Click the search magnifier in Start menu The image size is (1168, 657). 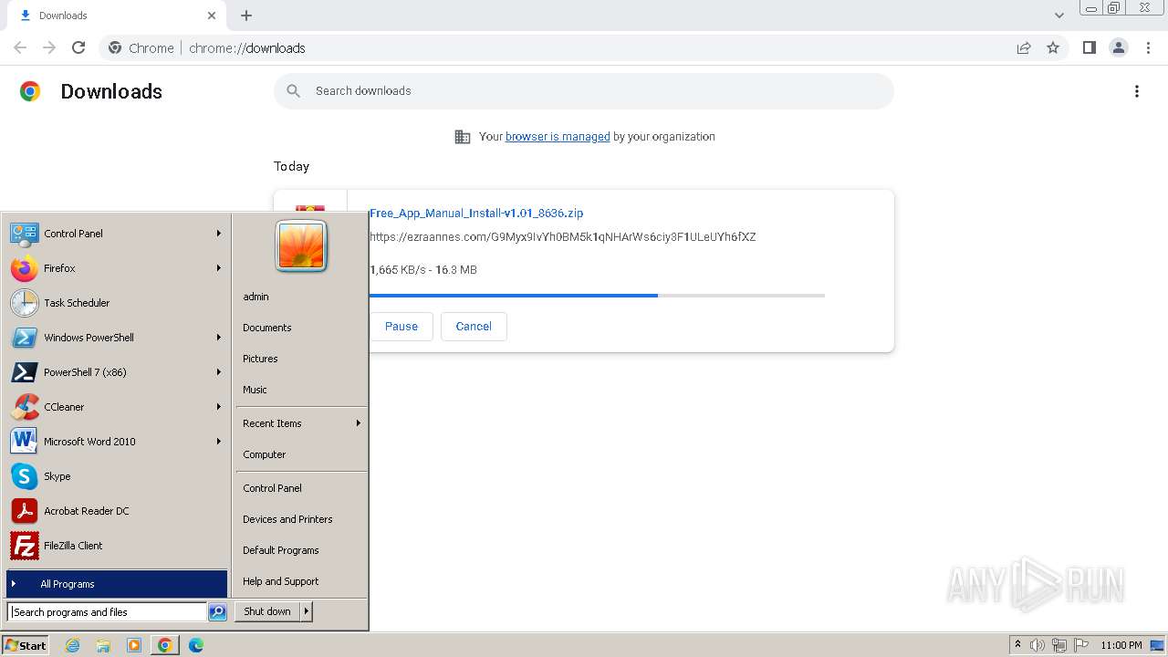[217, 612]
